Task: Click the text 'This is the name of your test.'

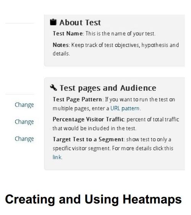Action: pos(121,34)
